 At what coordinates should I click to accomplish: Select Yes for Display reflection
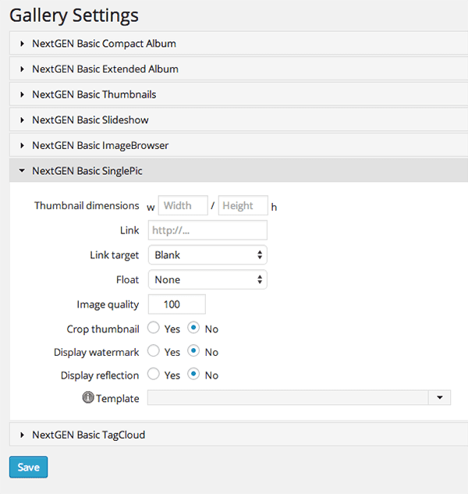(154, 374)
